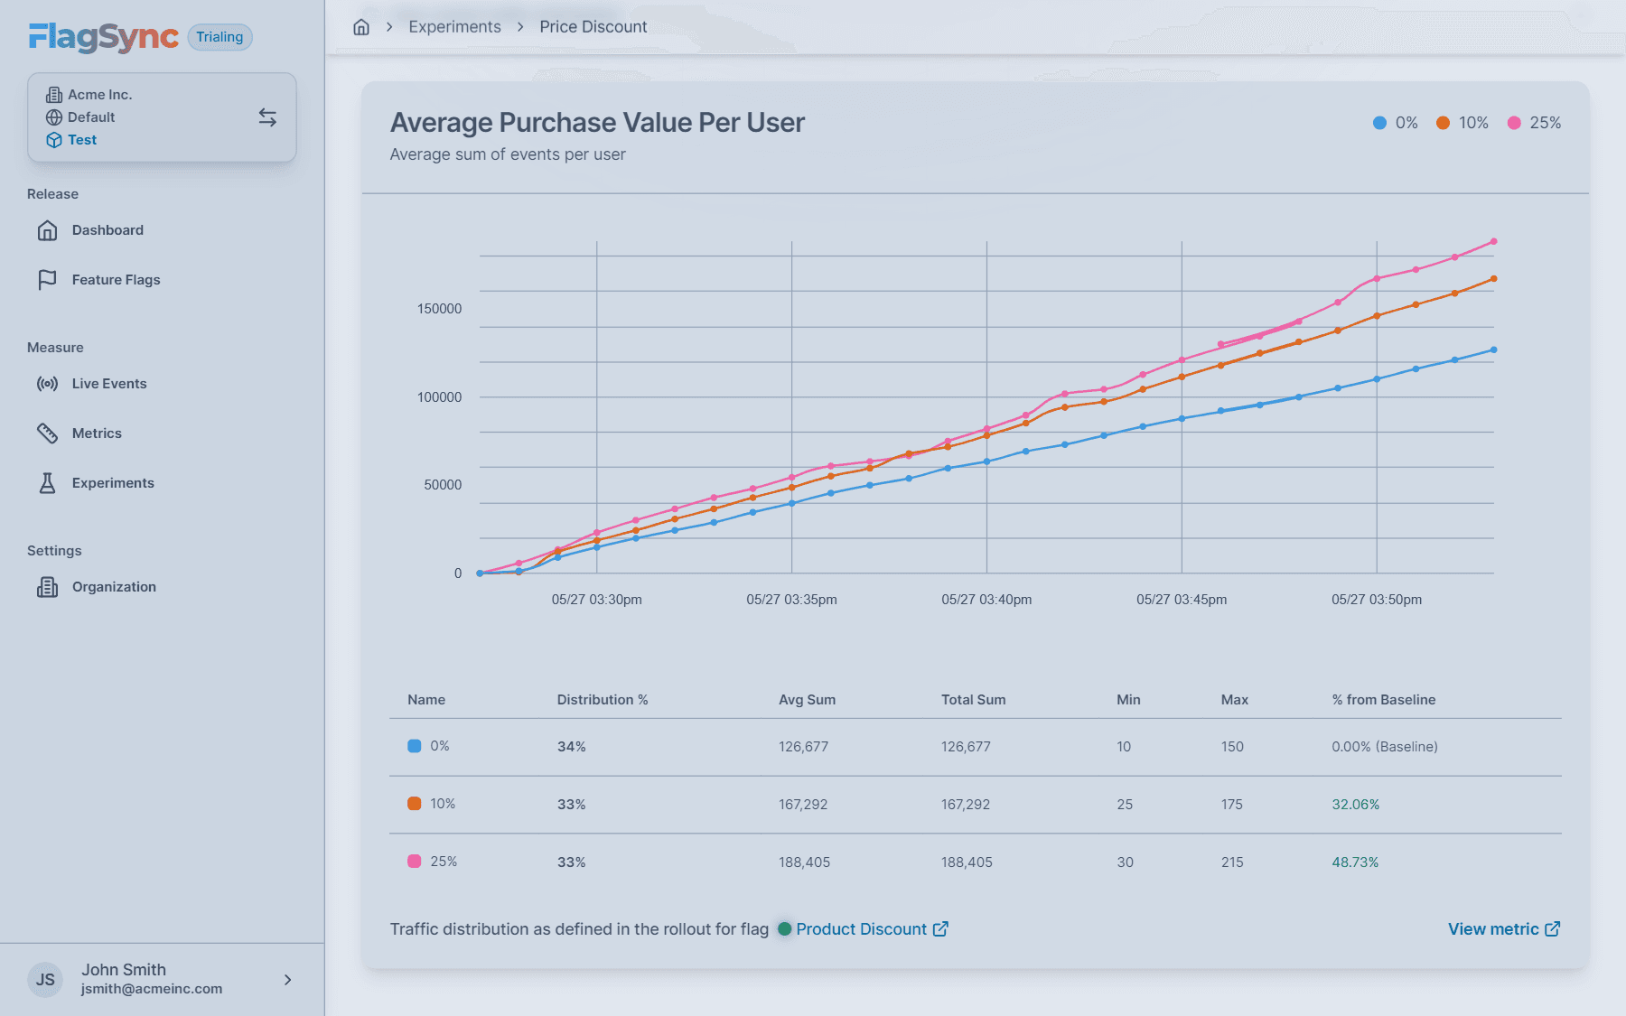Click the Trialing badge
Viewport: 1626px width, 1016px height.
click(x=220, y=37)
